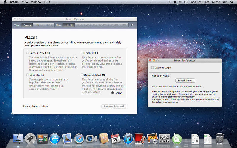
Task: Select the Places type segment
Action: coord(27,25)
